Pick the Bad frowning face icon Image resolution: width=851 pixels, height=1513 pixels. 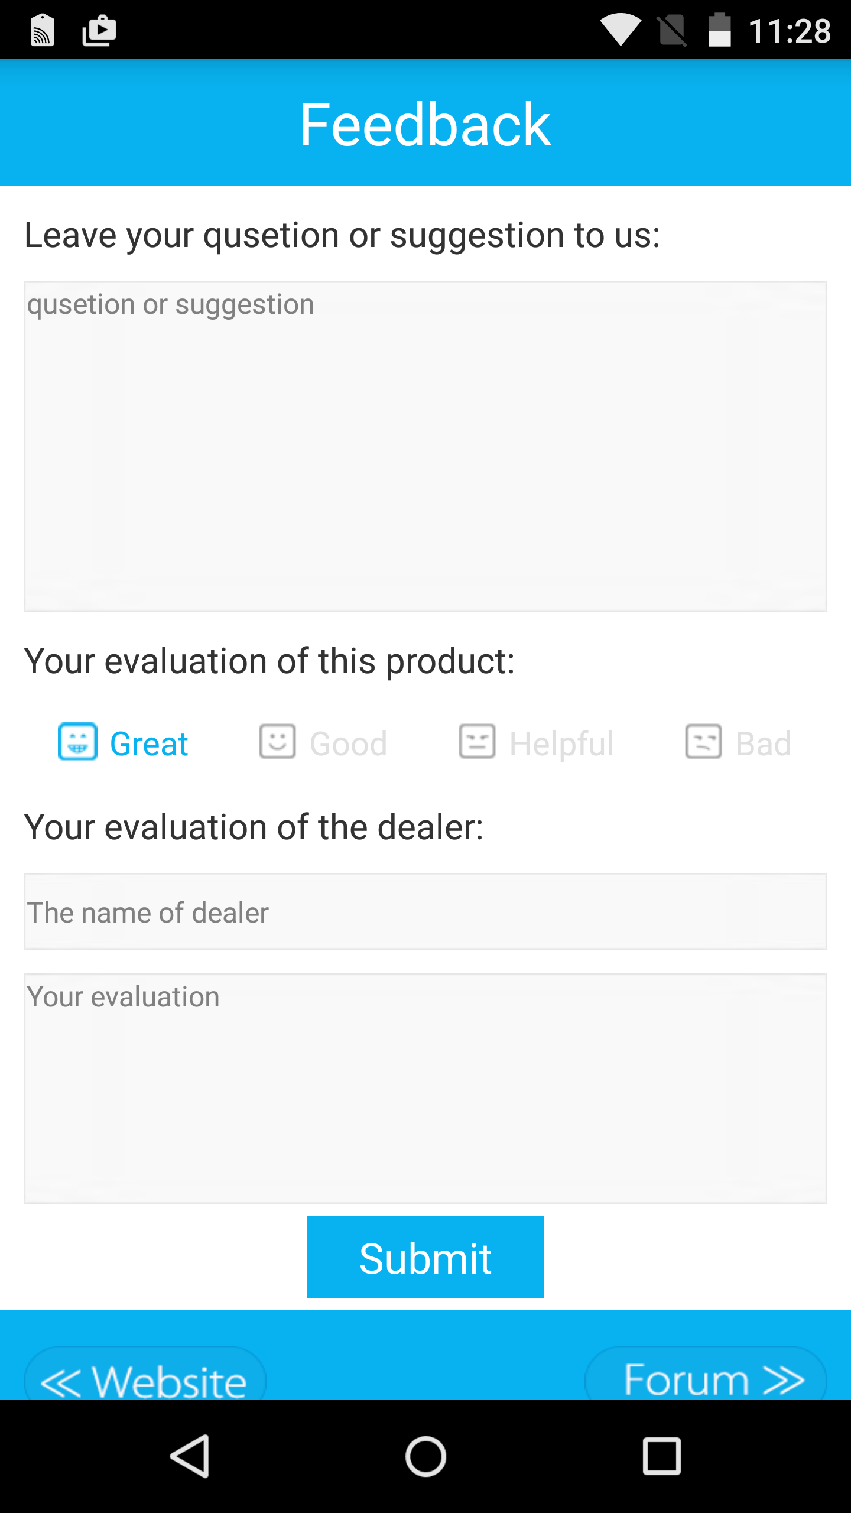[703, 741]
